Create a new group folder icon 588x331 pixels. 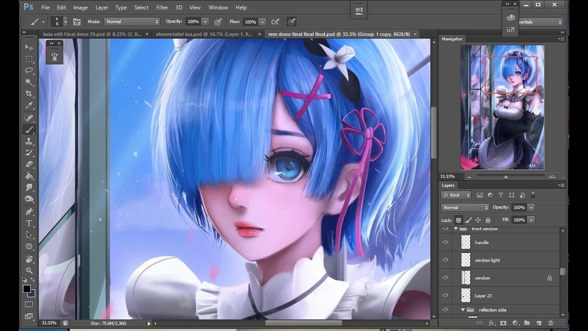[526, 323]
